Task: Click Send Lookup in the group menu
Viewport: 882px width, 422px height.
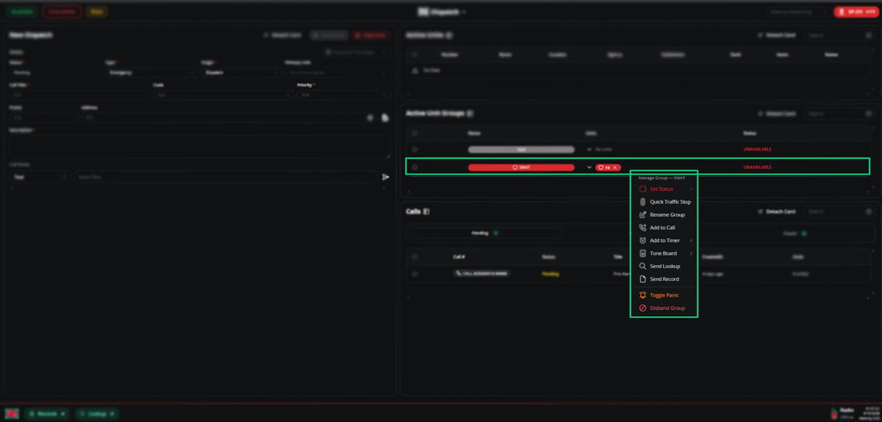Action: (664, 267)
